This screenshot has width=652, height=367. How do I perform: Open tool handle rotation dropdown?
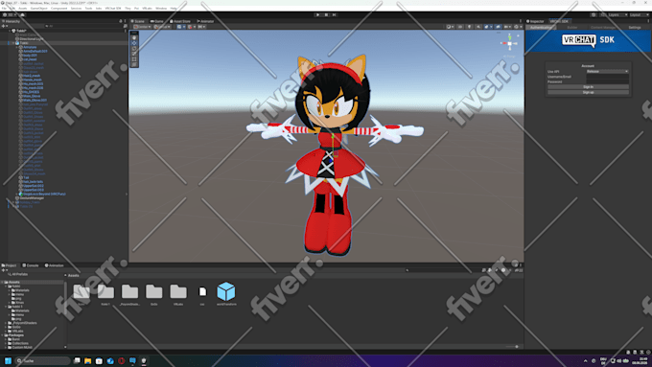coord(162,27)
